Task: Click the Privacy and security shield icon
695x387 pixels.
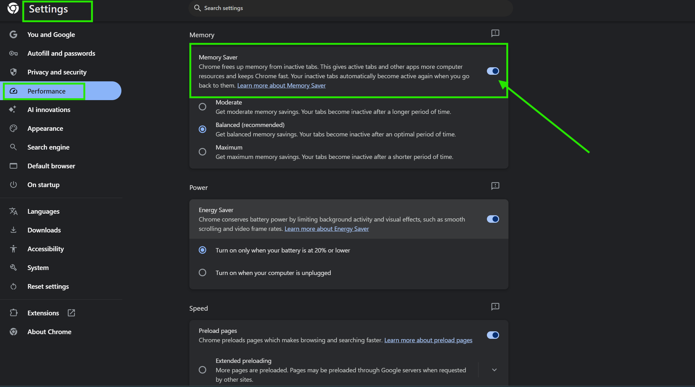Action: coord(13,72)
